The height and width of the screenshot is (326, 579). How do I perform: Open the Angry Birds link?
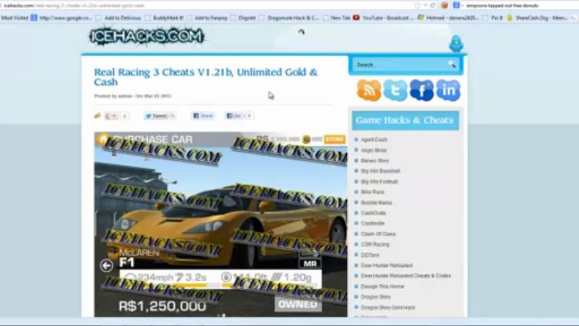tap(373, 150)
